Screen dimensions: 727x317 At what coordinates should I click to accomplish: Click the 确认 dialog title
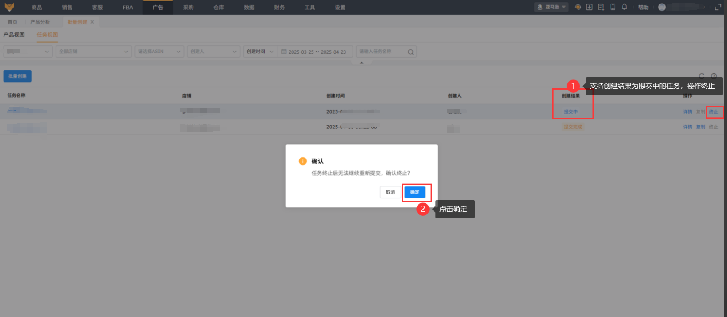click(317, 161)
